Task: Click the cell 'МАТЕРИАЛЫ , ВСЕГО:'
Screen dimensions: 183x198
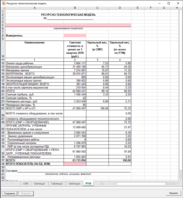Action: pos(34,74)
